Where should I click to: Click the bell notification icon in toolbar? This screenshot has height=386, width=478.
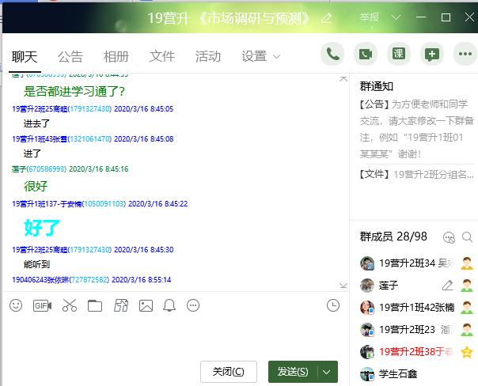169,305
